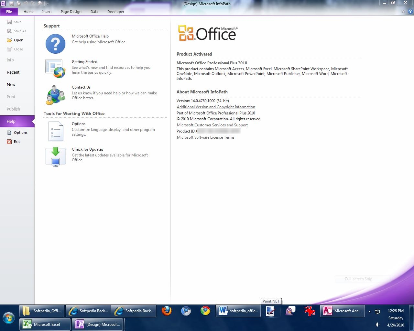Open Microsoft Customer Services and Support link

coord(212,125)
